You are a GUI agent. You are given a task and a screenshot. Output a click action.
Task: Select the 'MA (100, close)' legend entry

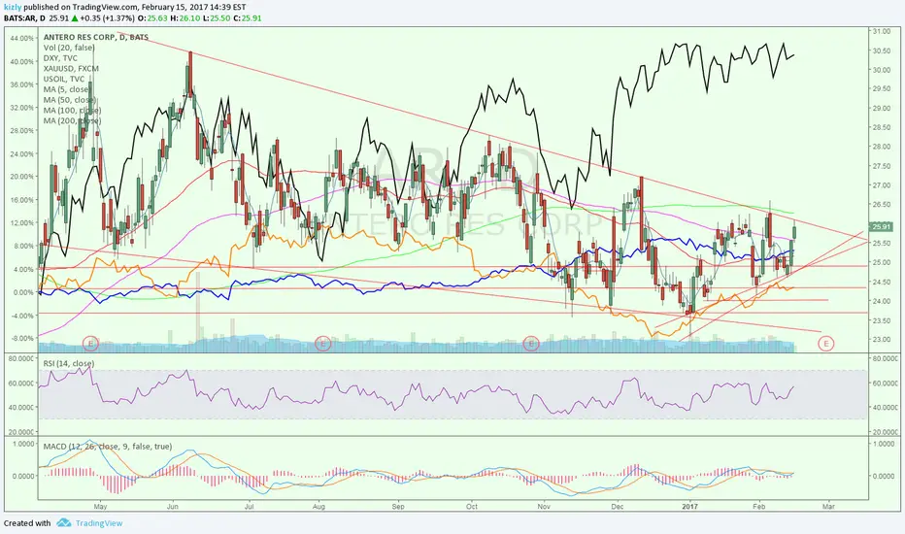[72, 110]
